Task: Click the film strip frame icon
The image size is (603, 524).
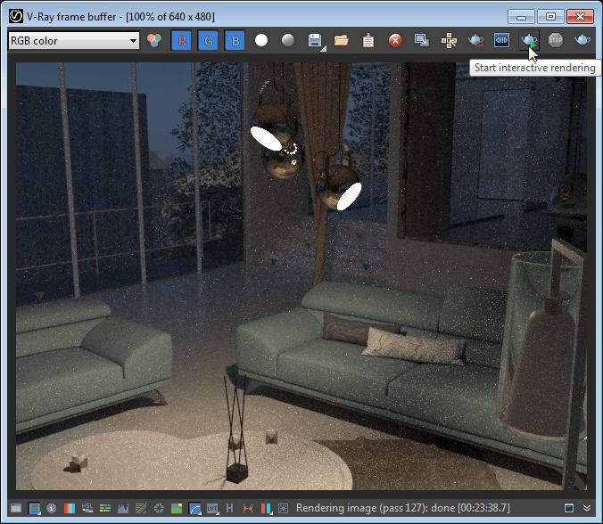Action: pos(502,40)
